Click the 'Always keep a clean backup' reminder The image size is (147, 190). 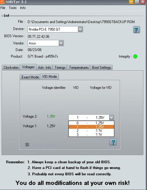pyautogui.click(x=69, y=162)
